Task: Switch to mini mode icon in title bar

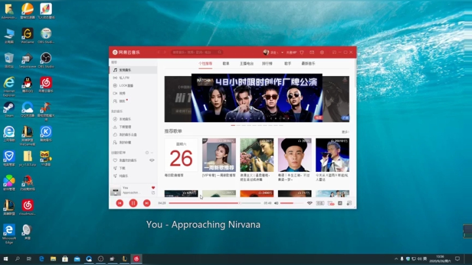Action: (334, 52)
